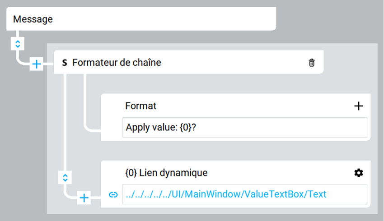Screen dimensions: 384x221
Task: Select the Formateur de chaîne title
Action: pos(117,63)
